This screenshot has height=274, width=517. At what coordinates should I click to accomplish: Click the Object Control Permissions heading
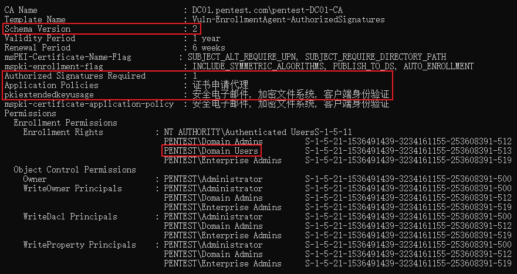pos(75,170)
